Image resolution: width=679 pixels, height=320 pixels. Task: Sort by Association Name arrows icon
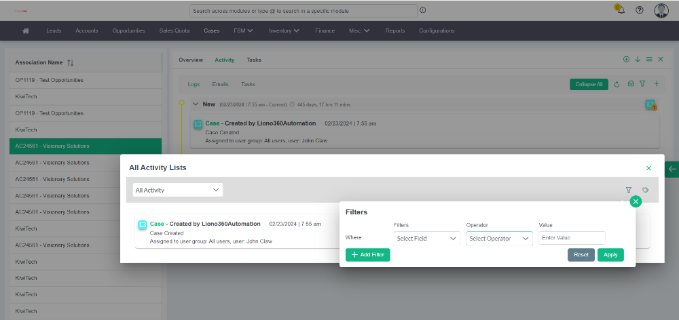[71, 62]
